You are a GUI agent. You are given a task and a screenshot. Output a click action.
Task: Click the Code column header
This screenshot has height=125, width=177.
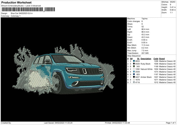[x=156, y=58]
